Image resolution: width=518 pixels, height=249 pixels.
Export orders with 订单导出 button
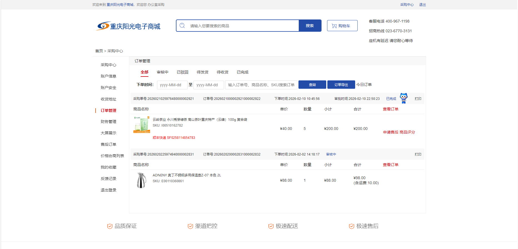(341, 85)
